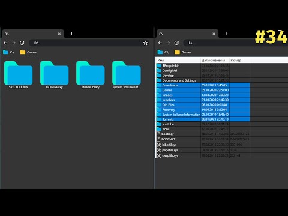Select the Zona folder row

click(x=203, y=129)
